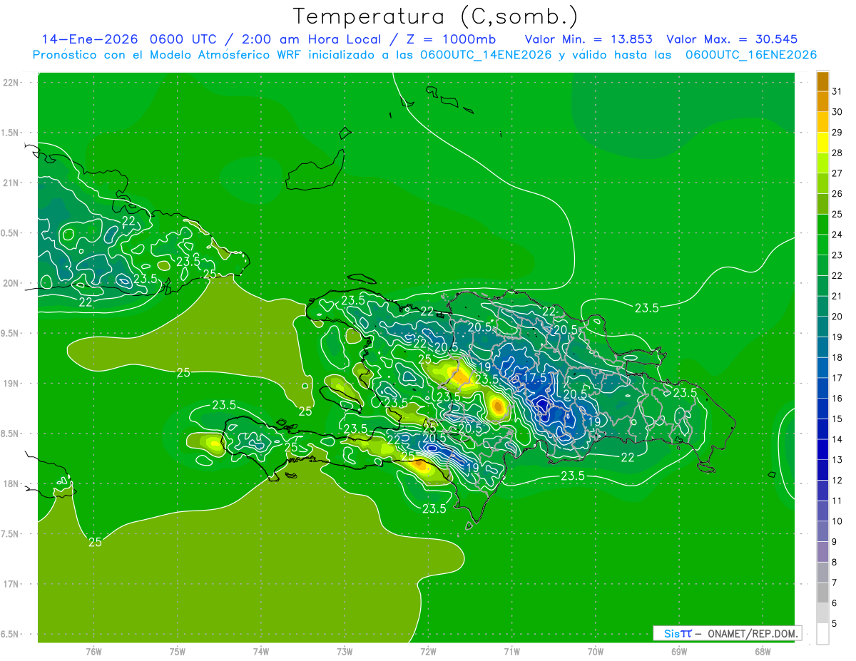Click the '21N' latitude axis label
The width and height of the screenshot is (856, 661).
[12, 183]
